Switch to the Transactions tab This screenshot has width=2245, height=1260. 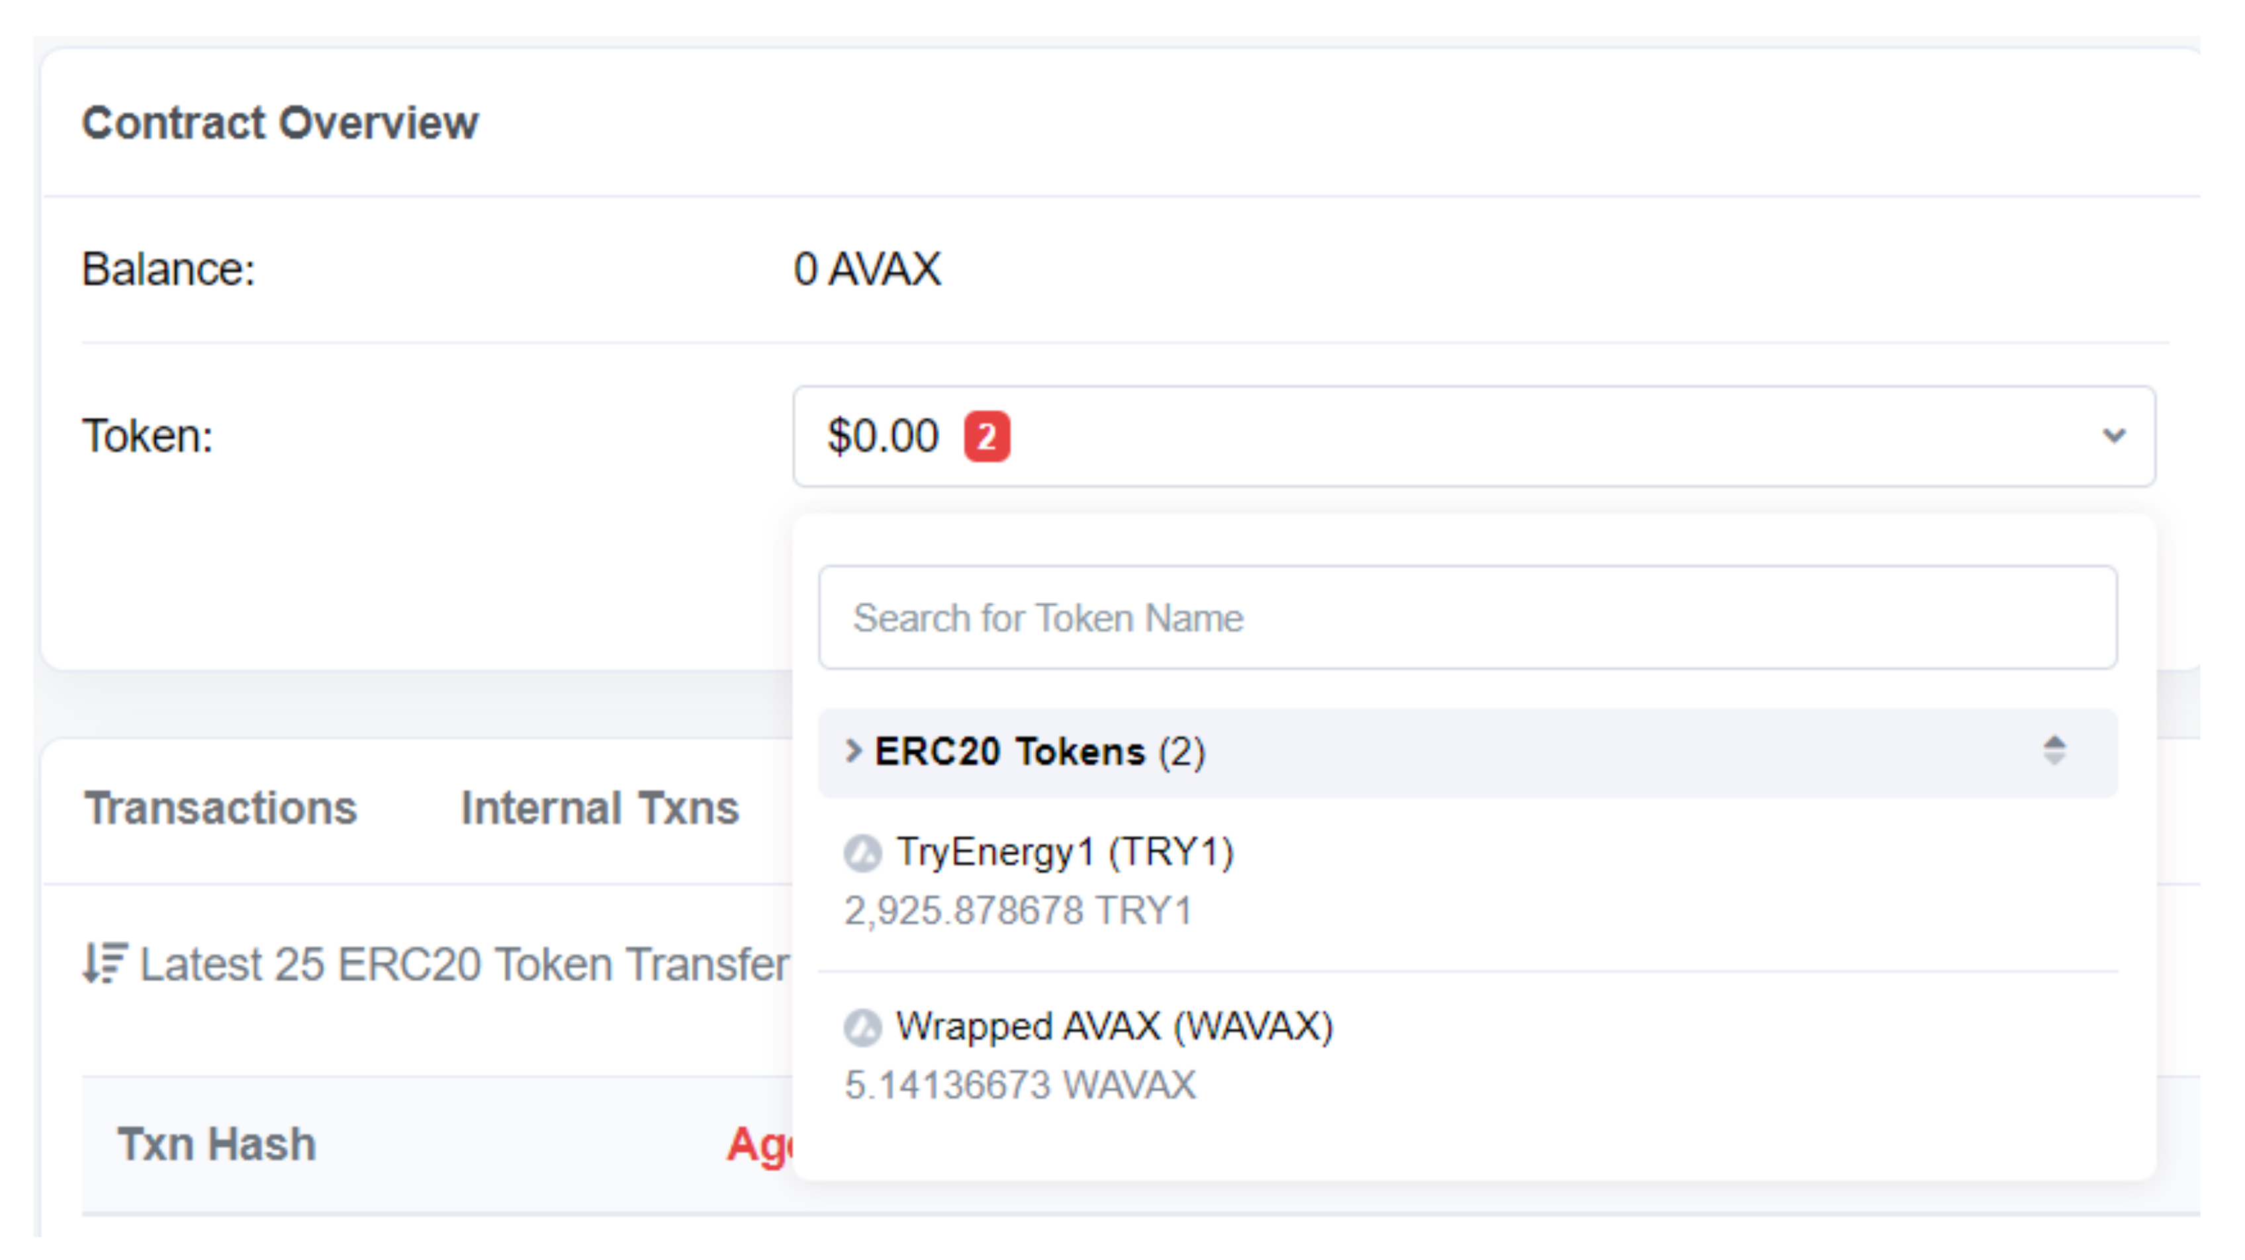pyautogui.click(x=220, y=808)
